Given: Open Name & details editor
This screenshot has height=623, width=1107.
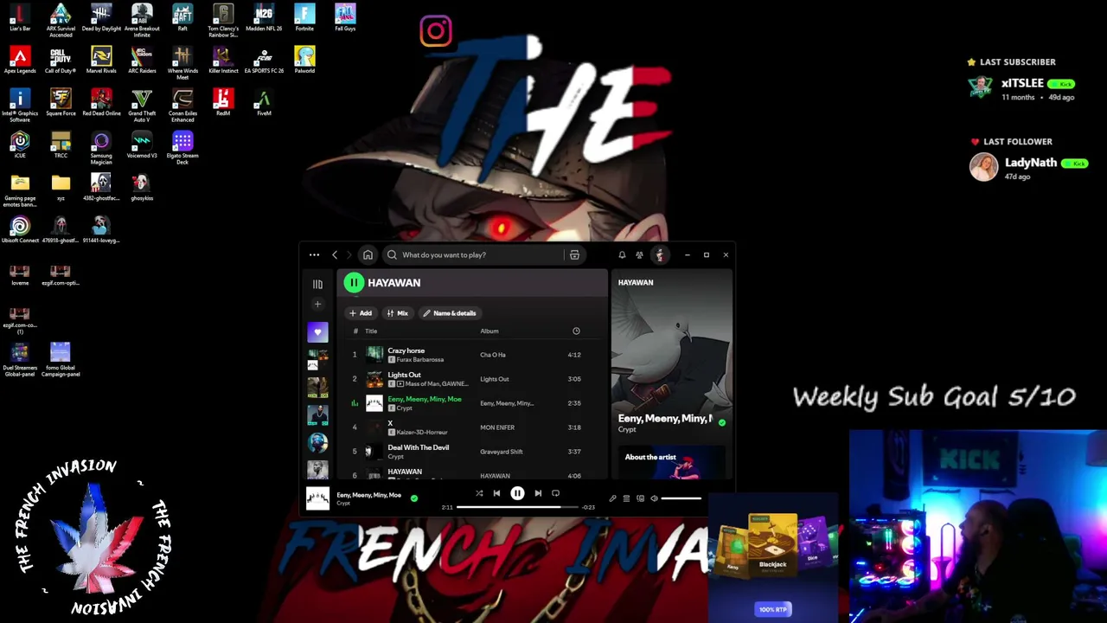Looking at the screenshot, I should [x=450, y=313].
